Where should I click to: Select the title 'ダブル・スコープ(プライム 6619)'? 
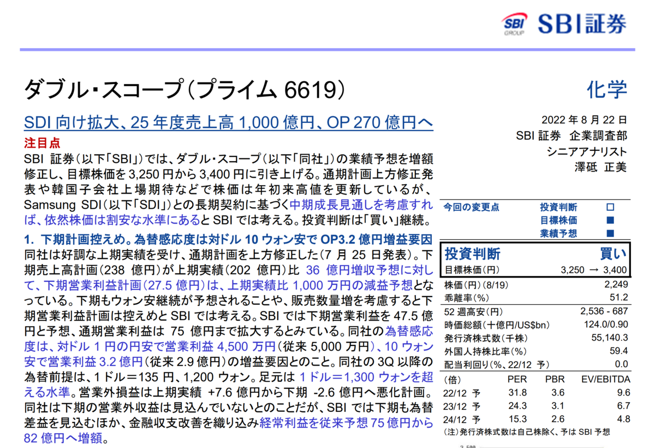(185, 91)
